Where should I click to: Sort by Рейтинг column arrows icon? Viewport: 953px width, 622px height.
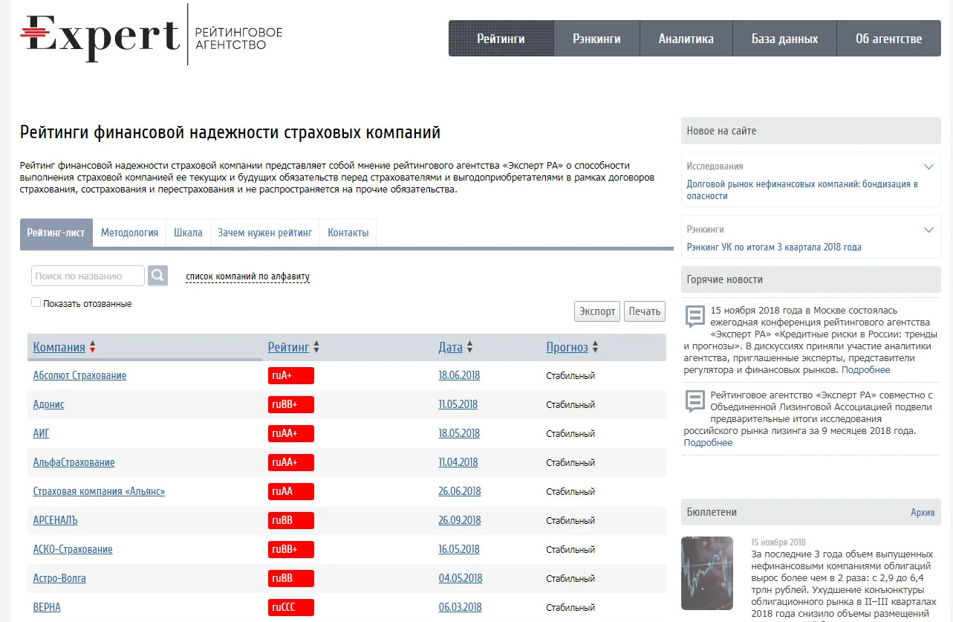pyautogui.click(x=316, y=348)
